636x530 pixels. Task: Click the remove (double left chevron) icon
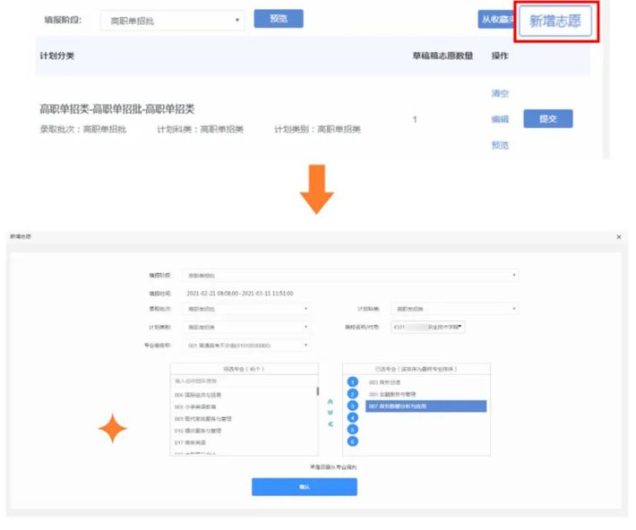[331, 423]
